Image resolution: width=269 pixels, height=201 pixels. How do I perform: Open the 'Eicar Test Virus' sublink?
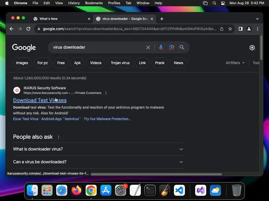pyautogui.click(x=26, y=119)
